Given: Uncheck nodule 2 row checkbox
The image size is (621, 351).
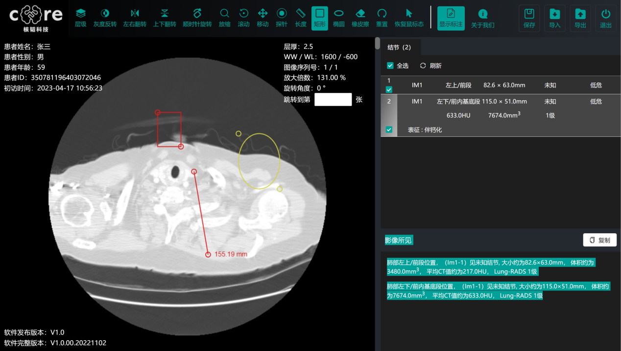Looking at the screenshot, I should pyautogui.click(x=389, y=130).
